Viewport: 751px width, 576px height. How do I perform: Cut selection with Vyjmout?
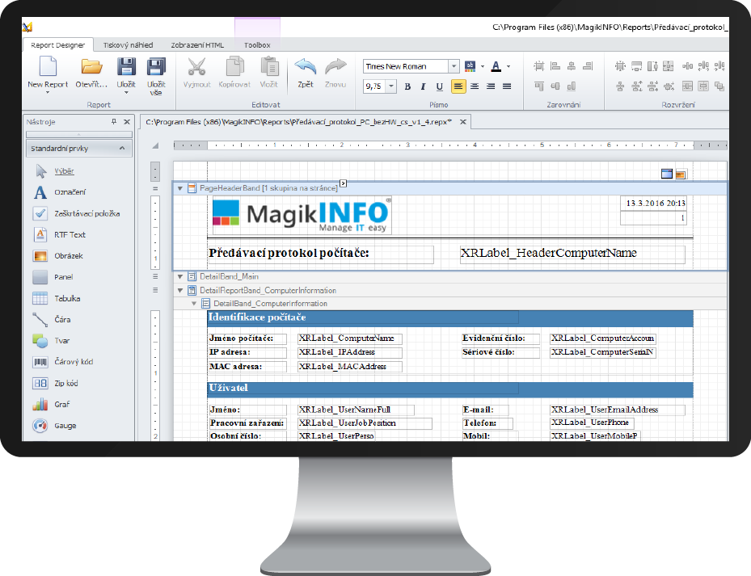coord(197,72)
